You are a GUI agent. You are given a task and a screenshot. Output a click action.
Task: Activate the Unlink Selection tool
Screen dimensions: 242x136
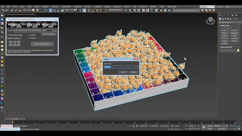coord(16,10)
